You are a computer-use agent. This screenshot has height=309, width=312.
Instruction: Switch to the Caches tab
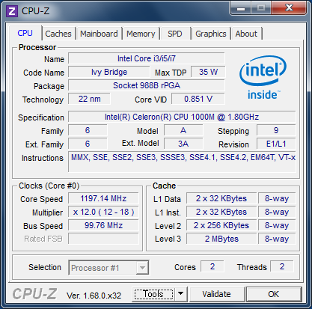58,34
